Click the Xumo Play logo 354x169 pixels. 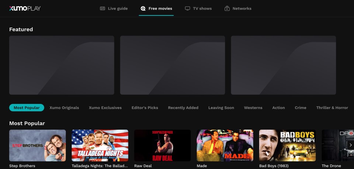[25, 8]
